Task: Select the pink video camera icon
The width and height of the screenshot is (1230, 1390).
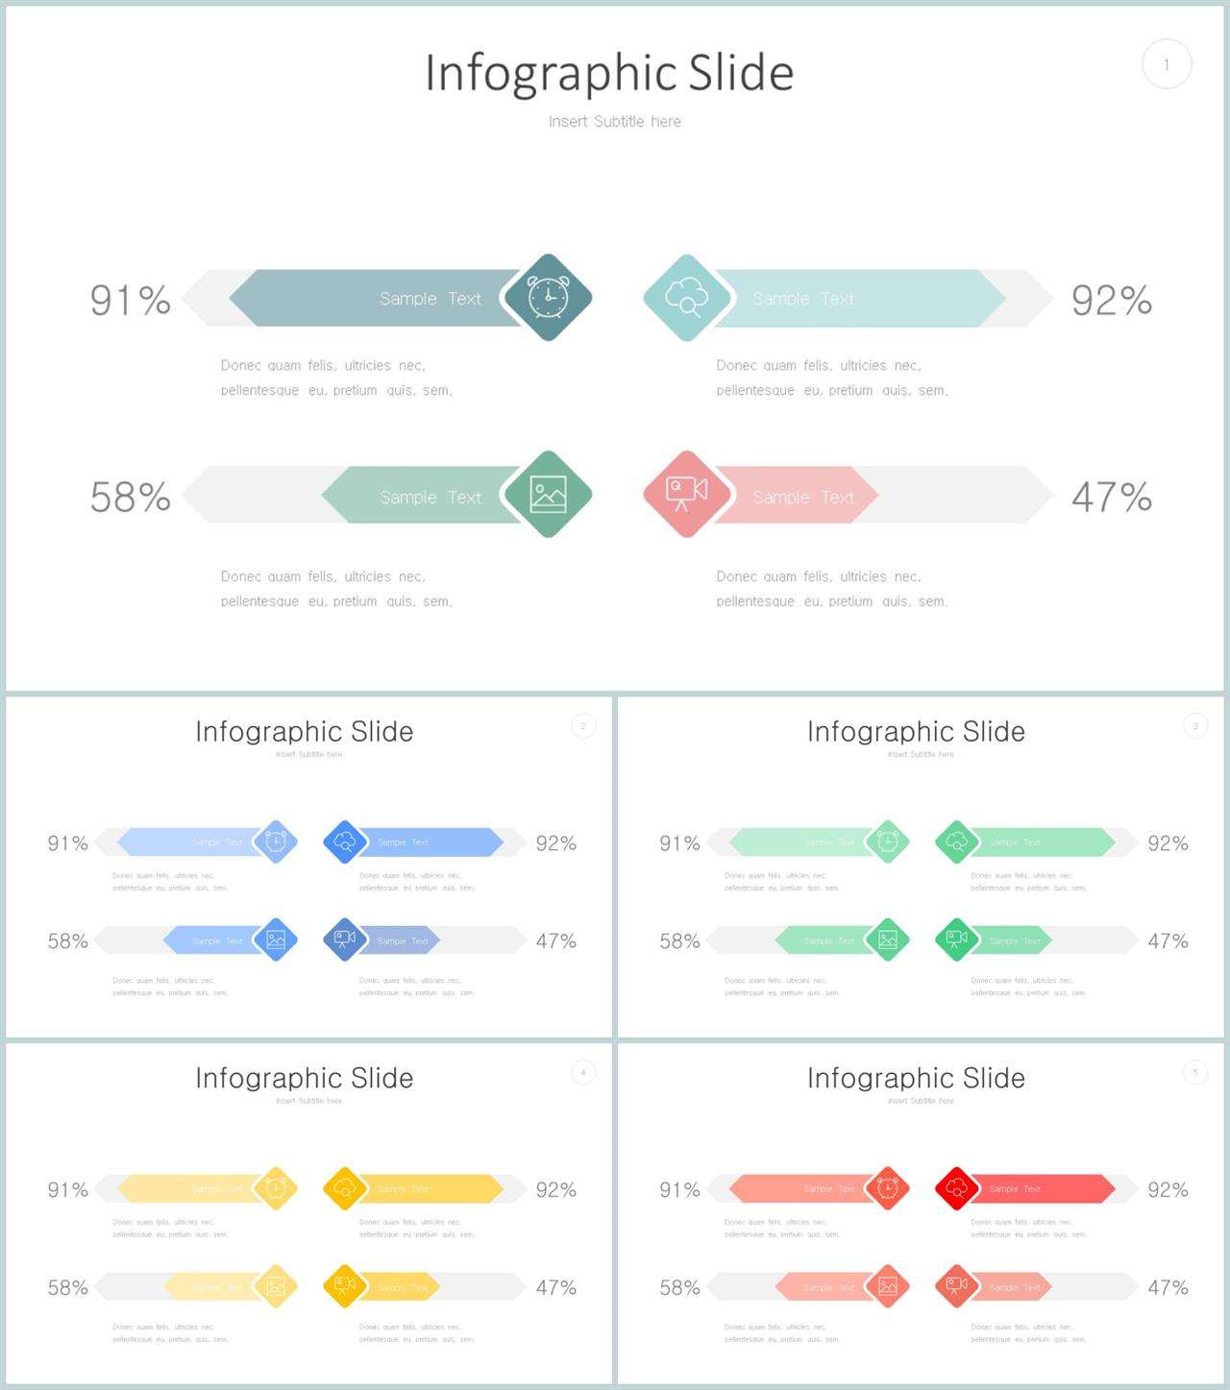Action: [x=686, y=495]
